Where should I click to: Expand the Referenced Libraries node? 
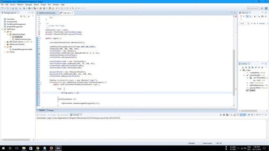click(5, 44)
